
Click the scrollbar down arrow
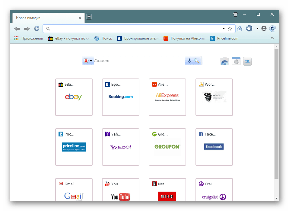pyautogui.click(x=276, y=198)
